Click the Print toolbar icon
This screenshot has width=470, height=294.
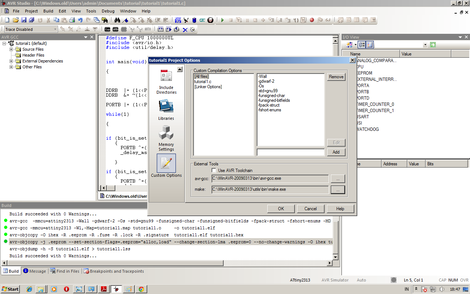(x=72, y=20)
